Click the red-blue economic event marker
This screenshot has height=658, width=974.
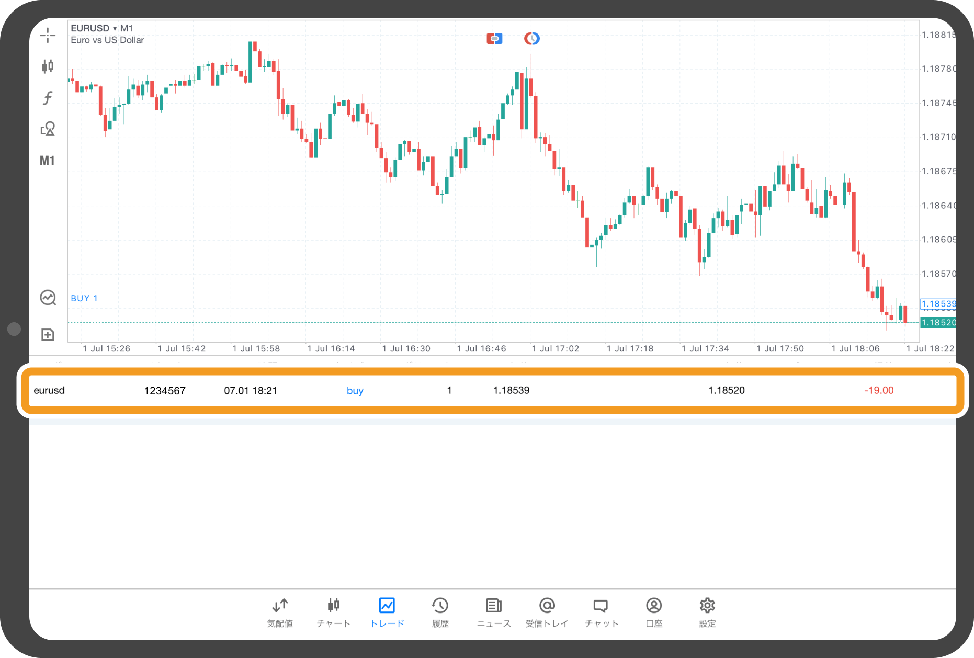coord(494,38)
